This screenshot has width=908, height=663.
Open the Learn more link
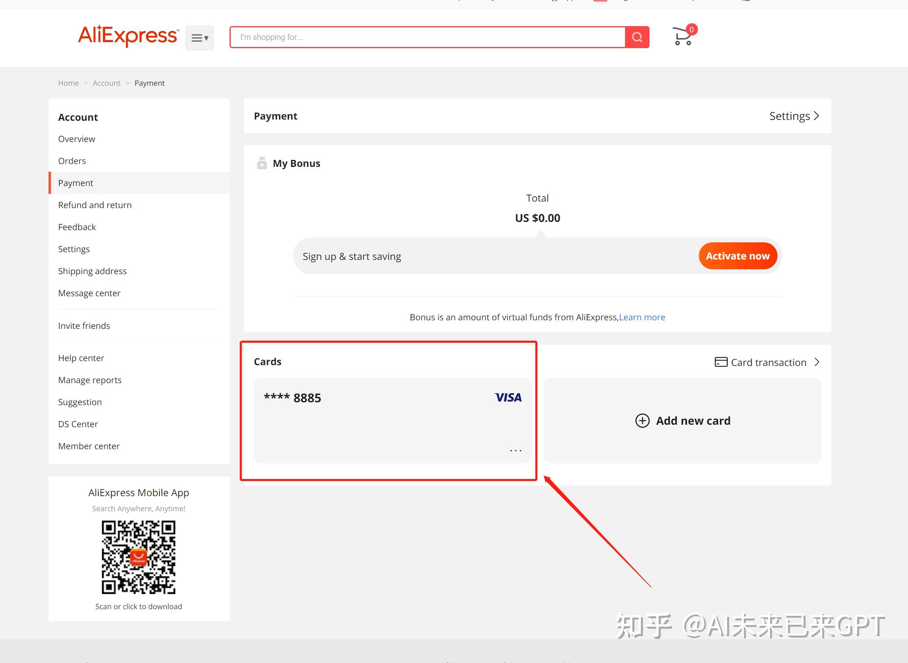pyautogui.click(x=642, y=317)
